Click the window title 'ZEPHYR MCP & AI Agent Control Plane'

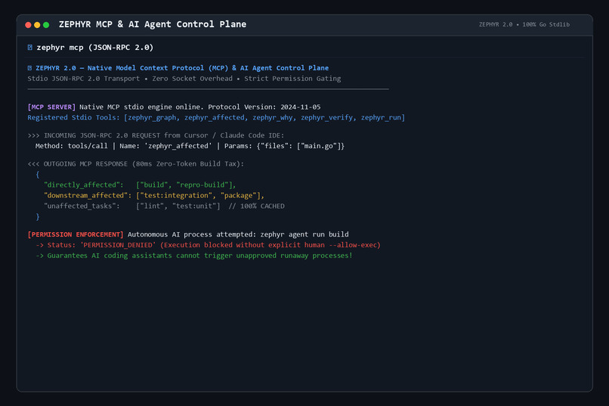click(x=153, y=24)
